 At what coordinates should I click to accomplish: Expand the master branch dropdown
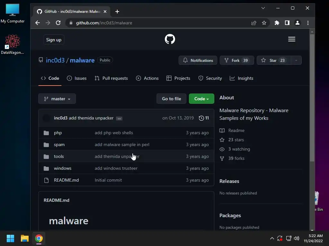click(57, 99)
